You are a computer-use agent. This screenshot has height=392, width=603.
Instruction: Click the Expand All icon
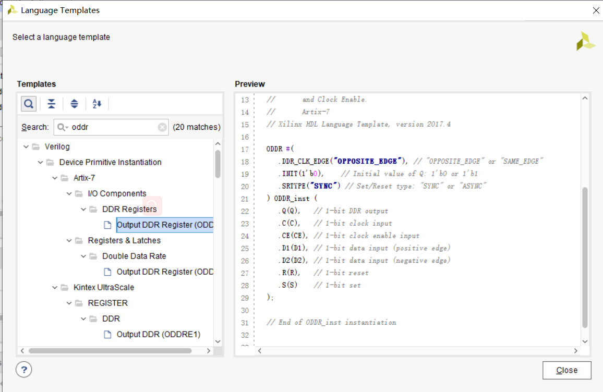pos(74,104)
